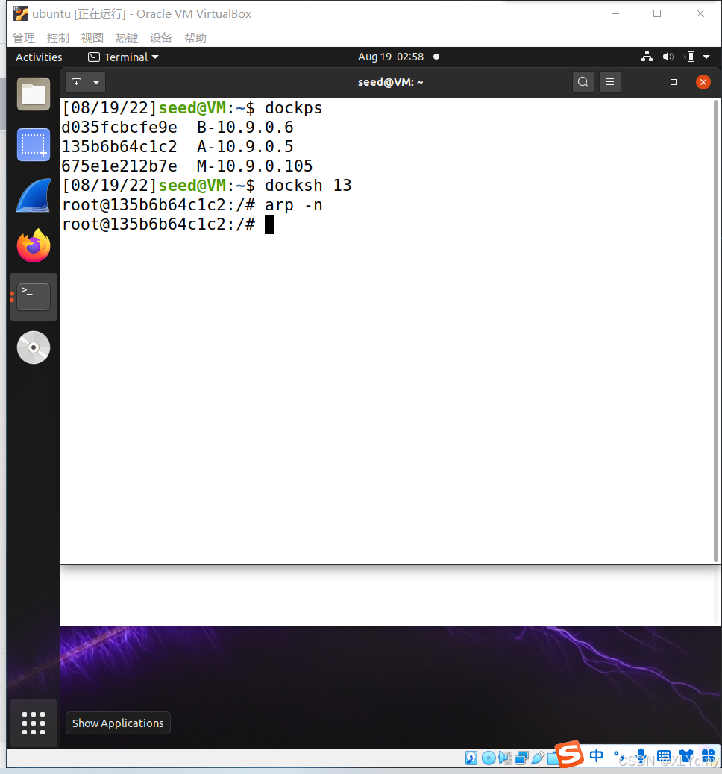Click the text M-10.9.0.105
The image size is (722, 774).
[x=255, y=166]
